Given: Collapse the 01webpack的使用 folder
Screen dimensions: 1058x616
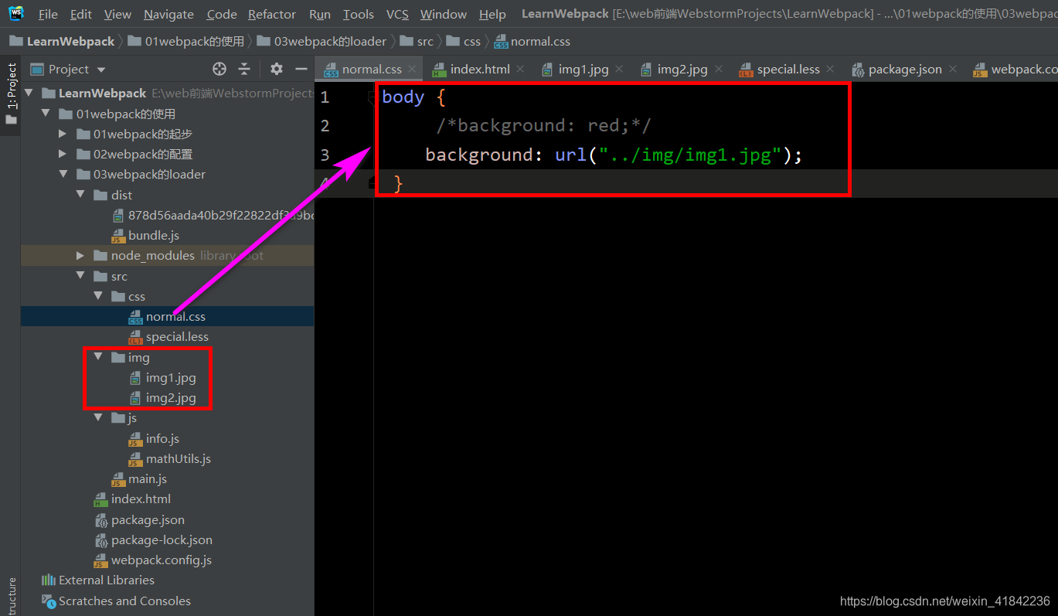Looking at the screenshot, I should point(46,114).
